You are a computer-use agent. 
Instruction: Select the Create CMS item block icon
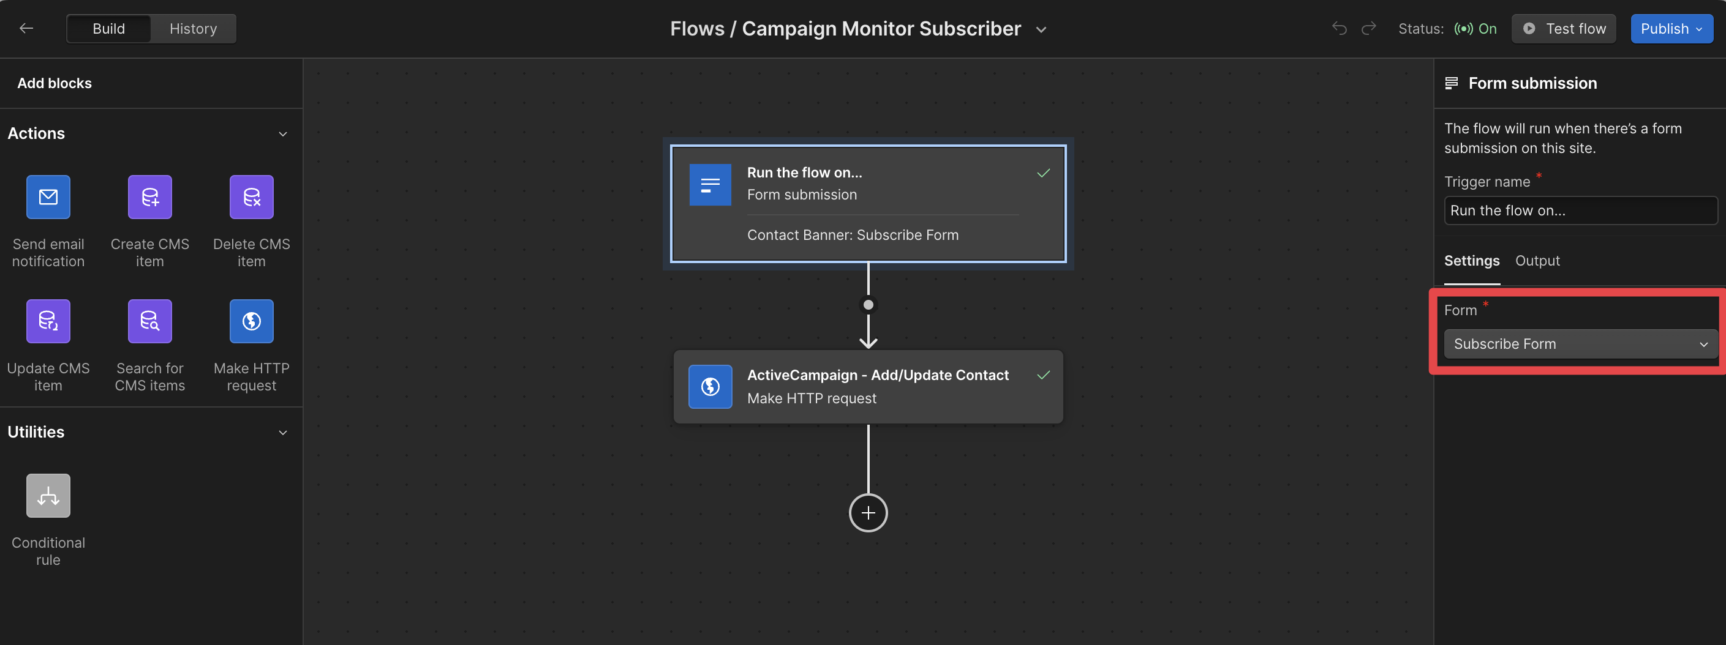150,197
